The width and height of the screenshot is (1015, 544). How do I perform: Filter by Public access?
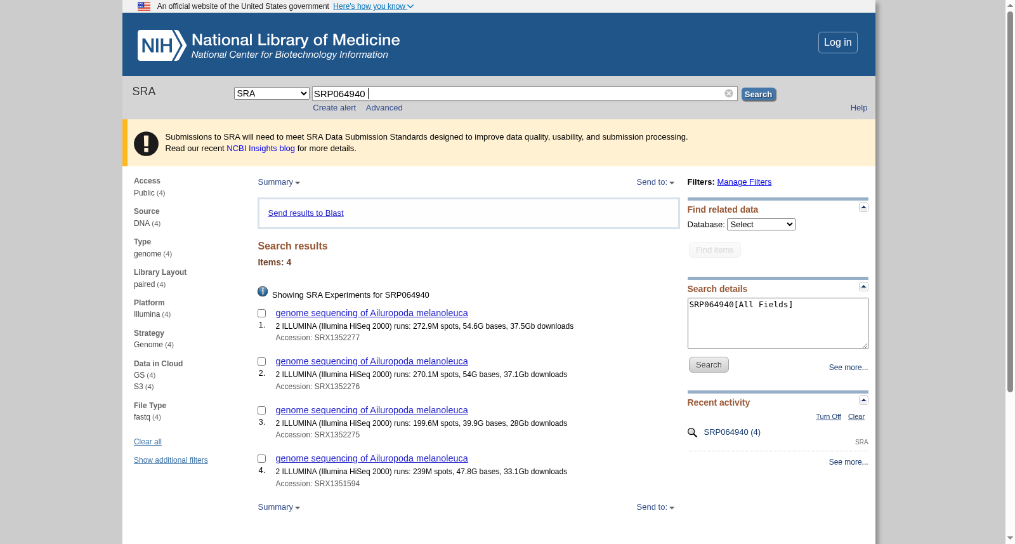(144, 193)
